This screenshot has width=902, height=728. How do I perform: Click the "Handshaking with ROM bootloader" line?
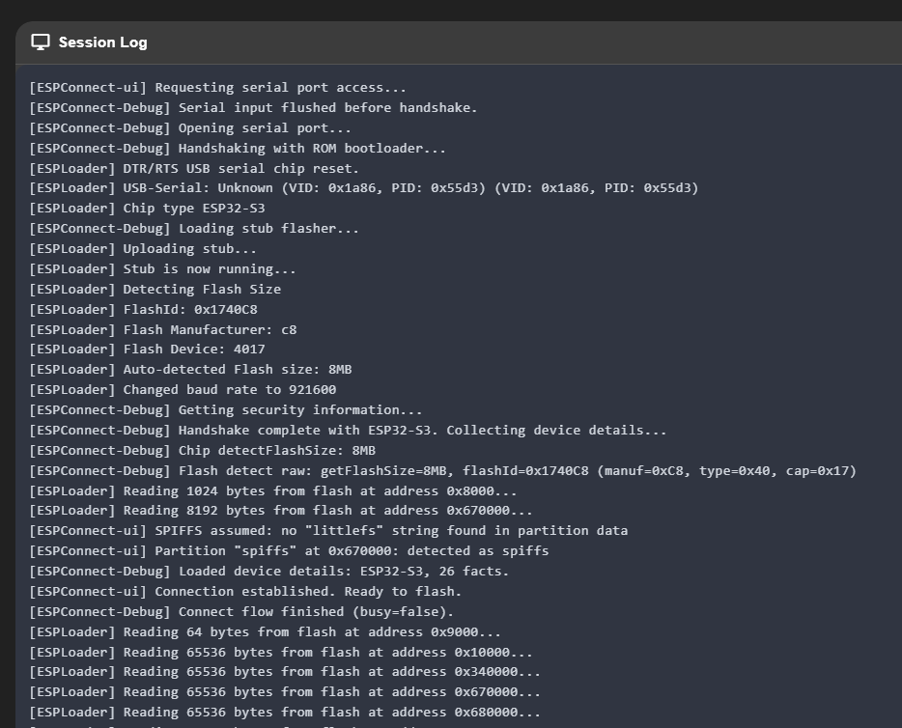238,149
